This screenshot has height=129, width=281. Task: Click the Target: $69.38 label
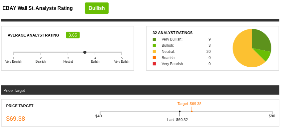[x=189, y=104]
